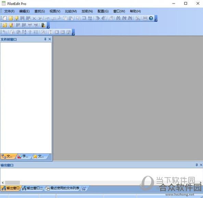Click the Save All icon
The height and width of the screenshot is (198, 203).
click(28, 18)
